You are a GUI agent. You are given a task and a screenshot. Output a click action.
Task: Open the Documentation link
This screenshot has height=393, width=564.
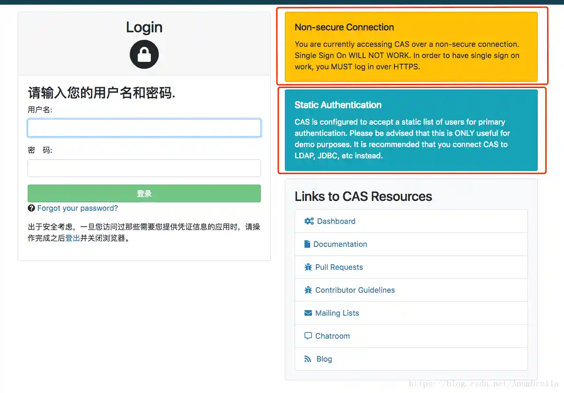coord(341,244)
